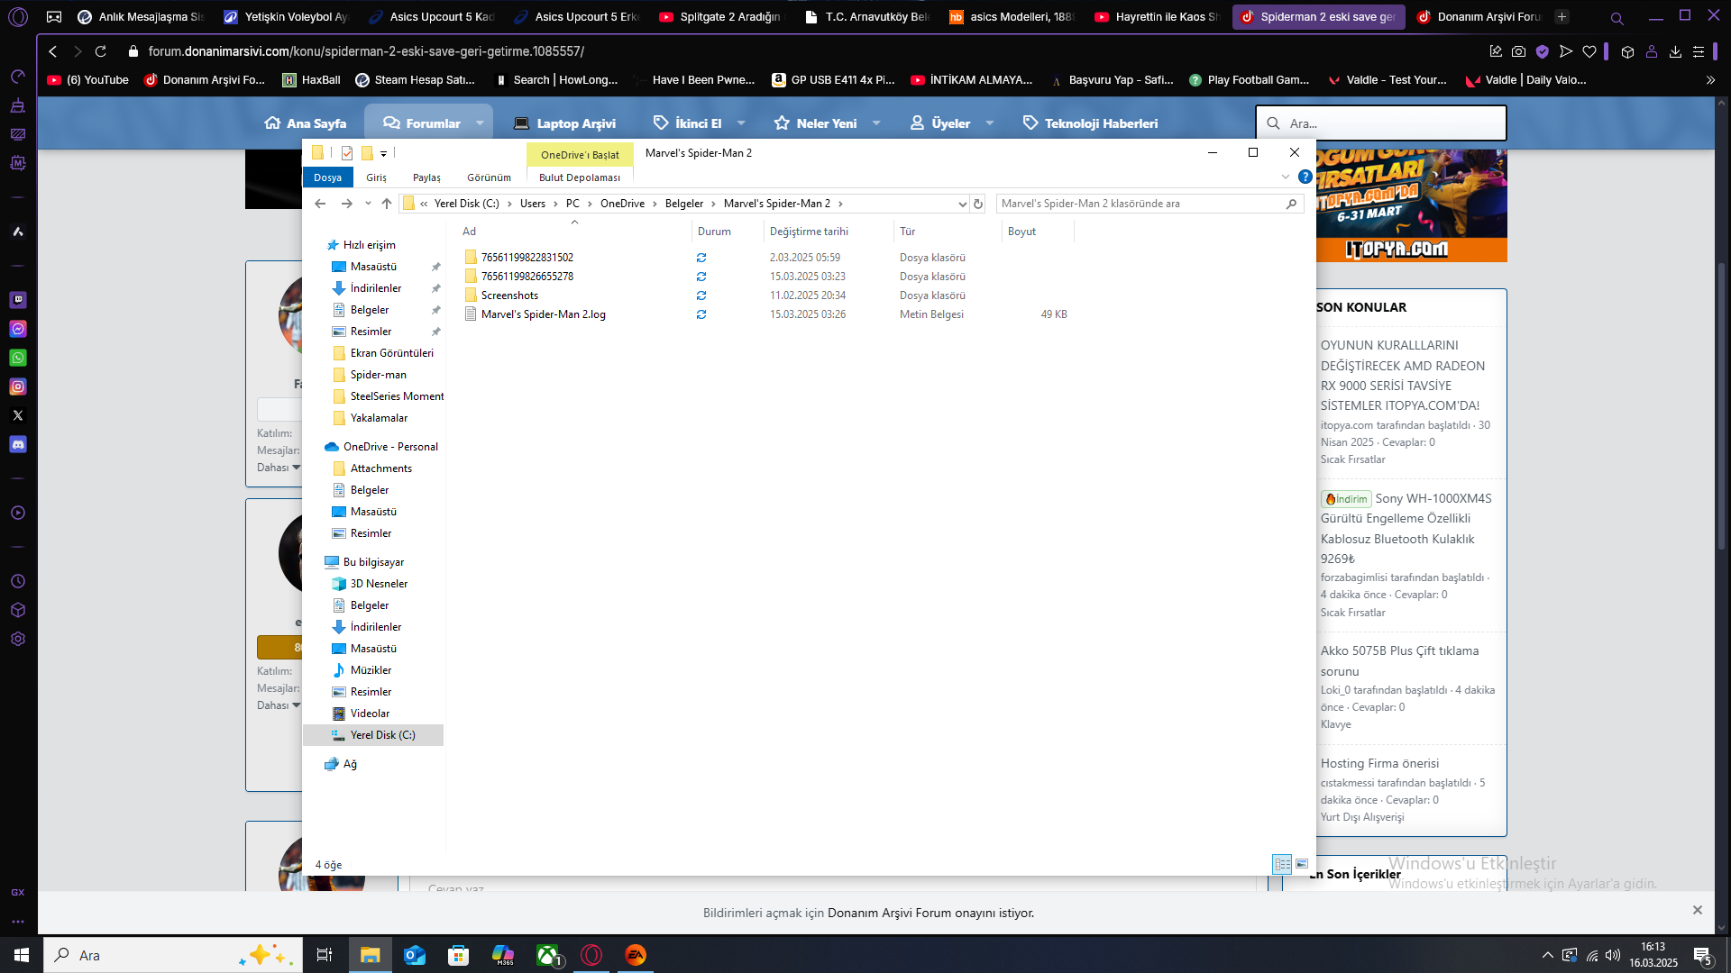The height and width of the screenshot is (973, 1731).
Task: Open the Explorer help question mark icon
Action: click(x=1305, y=177)
